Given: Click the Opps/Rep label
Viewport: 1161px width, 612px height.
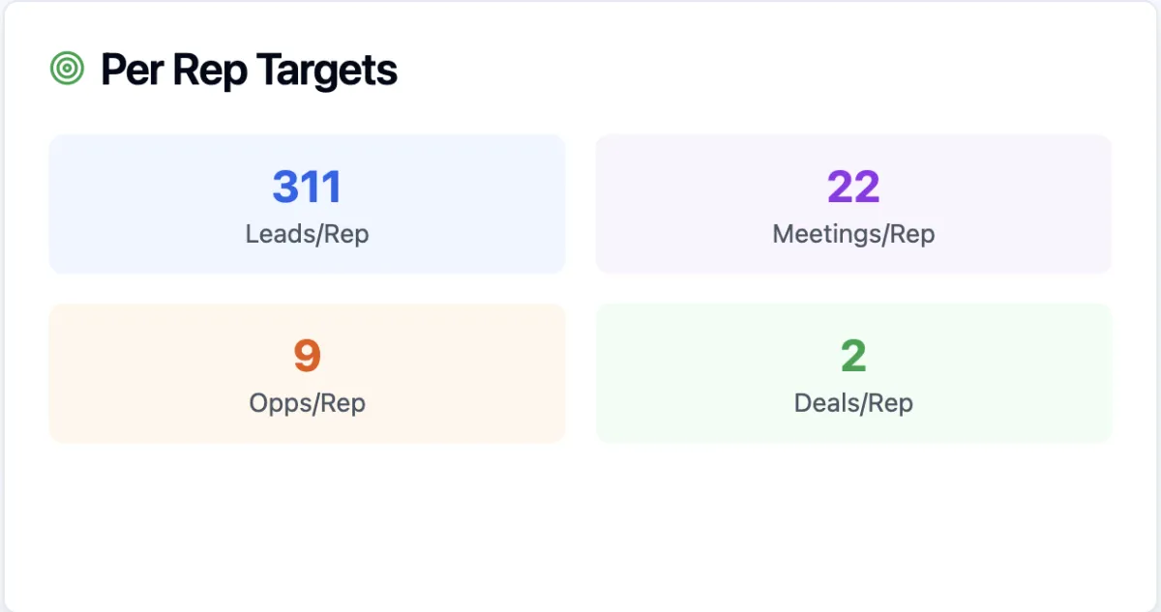Looking at the screenshot, I should [x=307, y=403].
